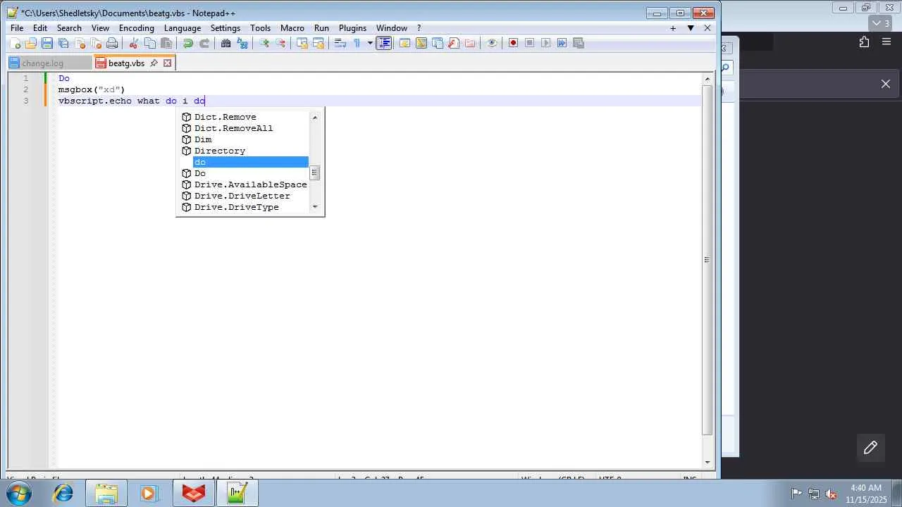
Task: Toggle synchronized horizontal scrolling
Action: (x=318, y=43)
